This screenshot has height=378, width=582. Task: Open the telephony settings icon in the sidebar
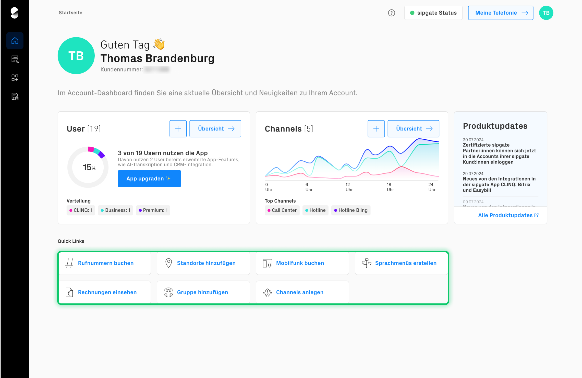tap(15, 59)
